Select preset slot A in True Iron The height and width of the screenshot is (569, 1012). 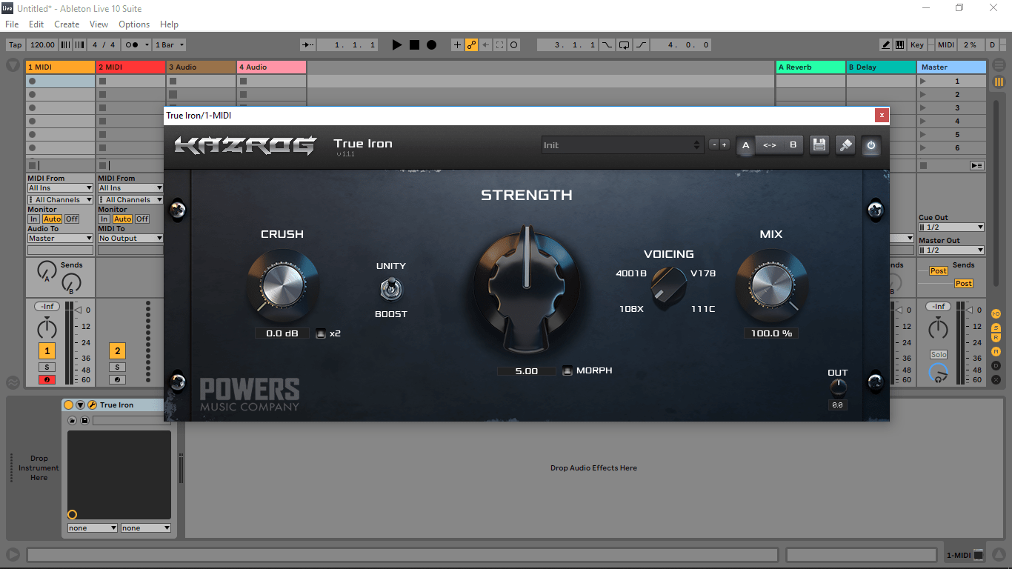(x=746, y=145)
